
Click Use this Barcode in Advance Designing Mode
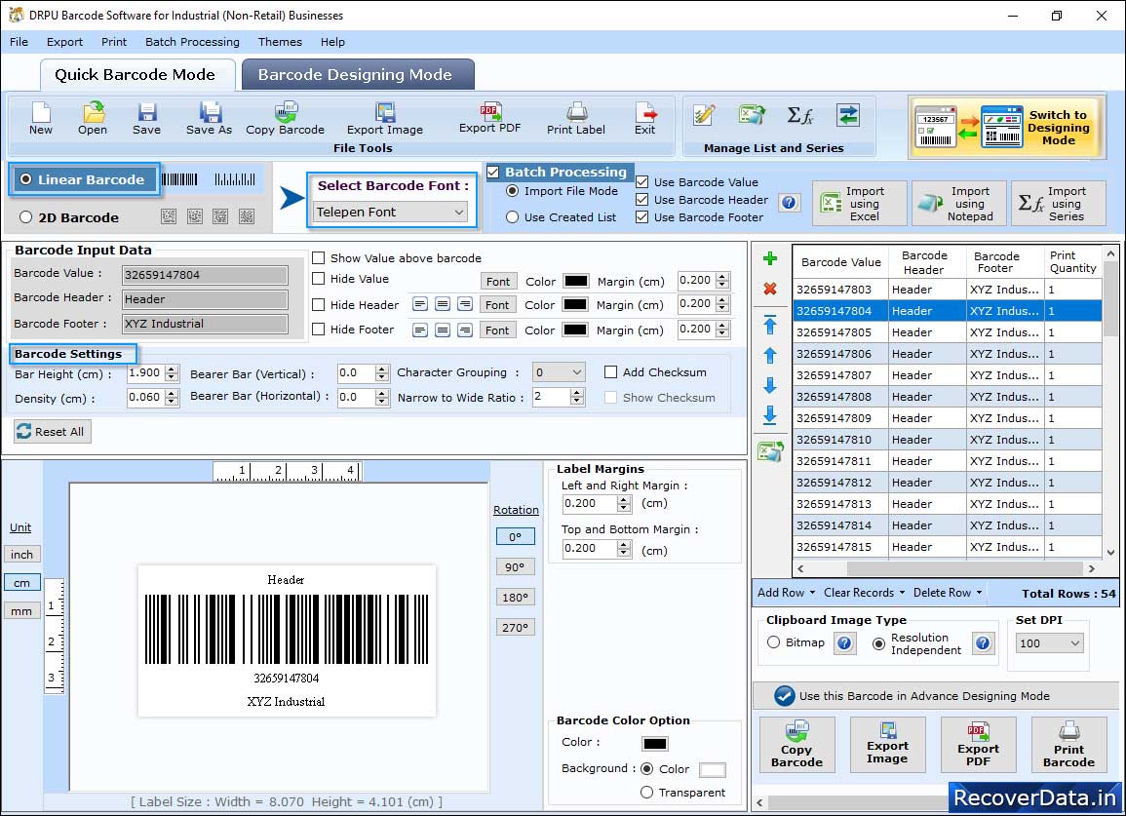coord(936,695)
